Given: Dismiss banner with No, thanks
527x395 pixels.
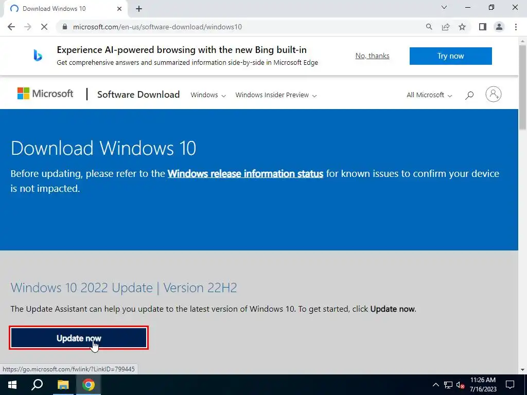Looking at the screenshot, I should tap(373, 56).
